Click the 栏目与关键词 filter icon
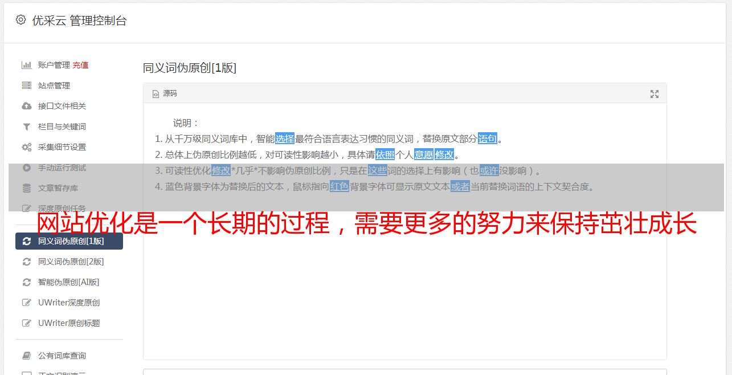Screen dimensions: 732x375 (26, 127)
